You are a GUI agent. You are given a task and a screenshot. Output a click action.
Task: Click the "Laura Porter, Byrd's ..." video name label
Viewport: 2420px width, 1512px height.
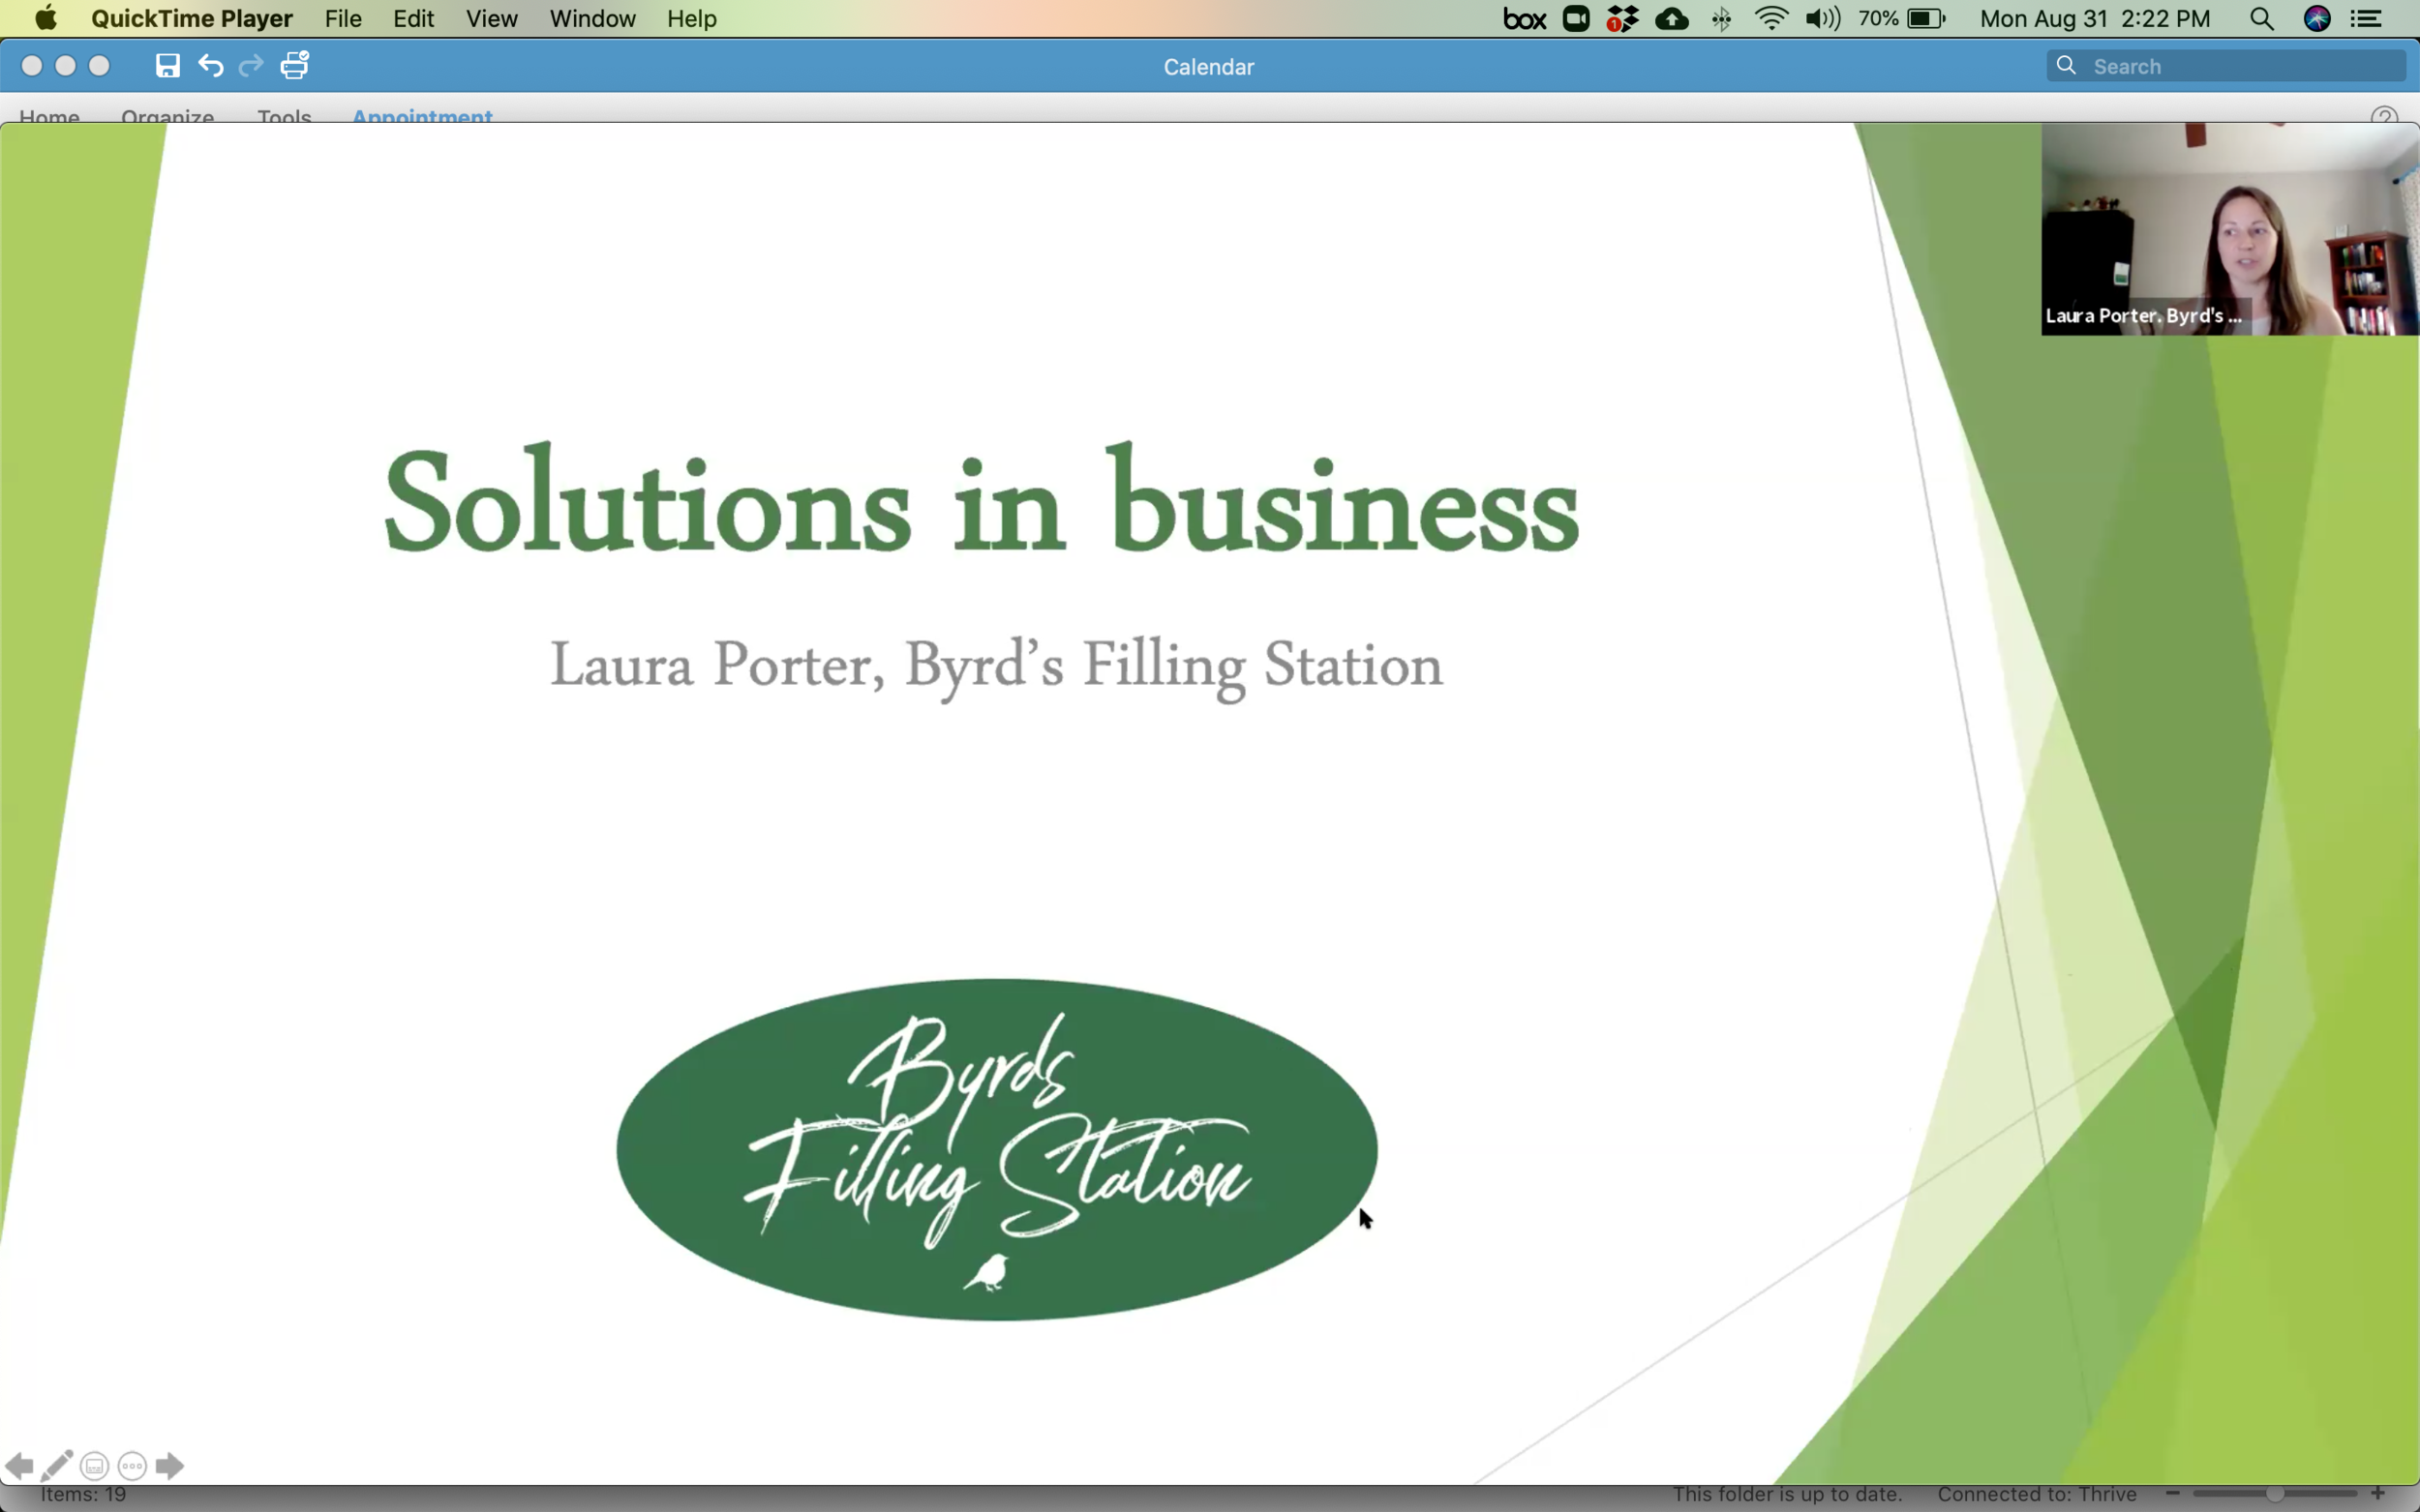[2143, 315]
